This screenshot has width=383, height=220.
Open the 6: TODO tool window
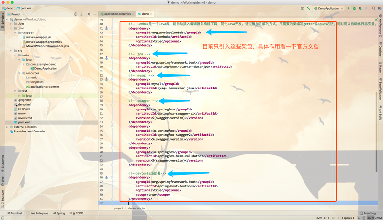[x=77, y=213]
